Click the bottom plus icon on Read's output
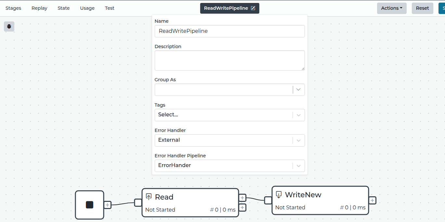 click(242, 207)
